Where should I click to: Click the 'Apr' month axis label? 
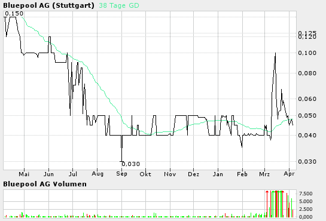click(289, 174)
